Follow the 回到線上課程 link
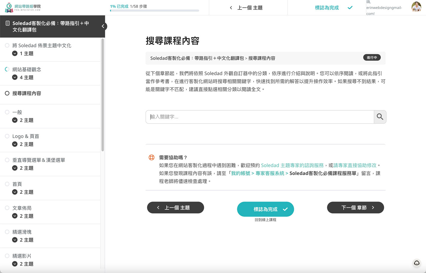 tap(265, 220)
